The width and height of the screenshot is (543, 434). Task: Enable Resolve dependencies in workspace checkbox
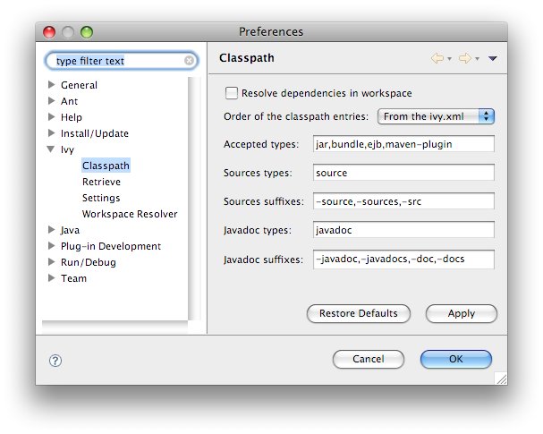[233, 93]
